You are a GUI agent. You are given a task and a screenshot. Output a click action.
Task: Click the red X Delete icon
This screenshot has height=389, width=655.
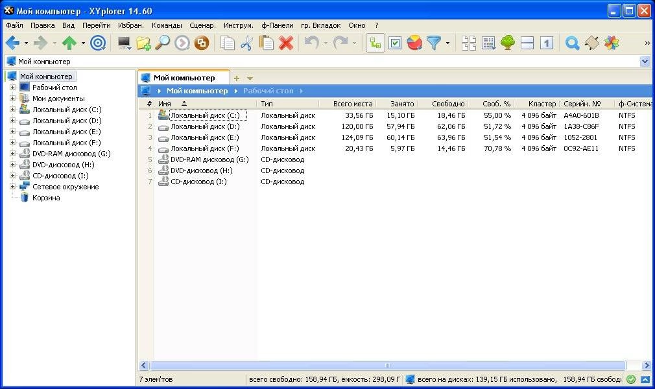(286, 43)
